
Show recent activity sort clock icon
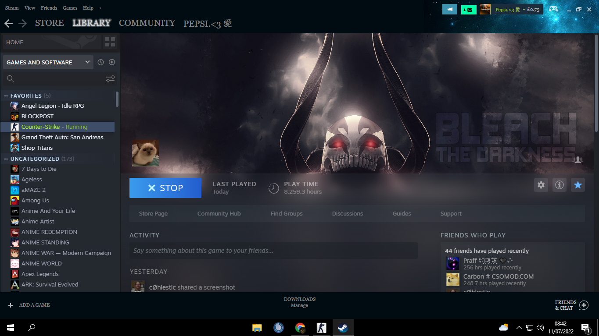[100, 62]
